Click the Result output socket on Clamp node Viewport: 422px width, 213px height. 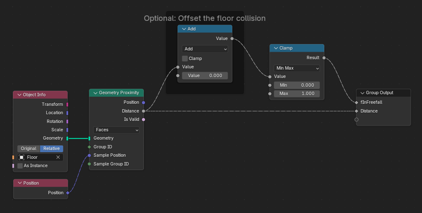[324, 58]
